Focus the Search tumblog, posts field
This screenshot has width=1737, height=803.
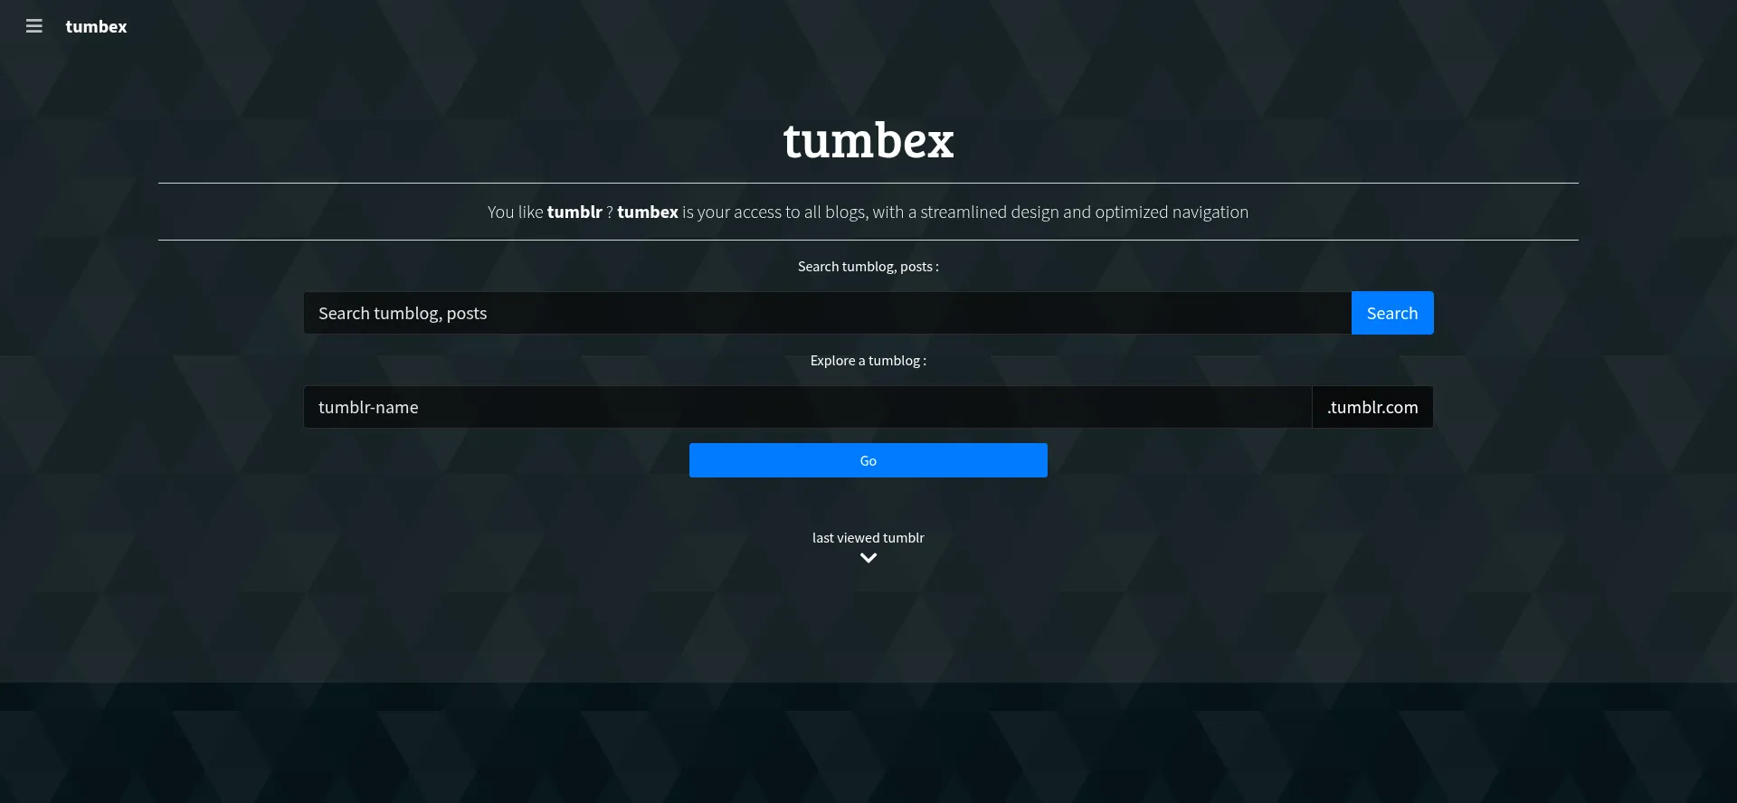pos(827,313)
